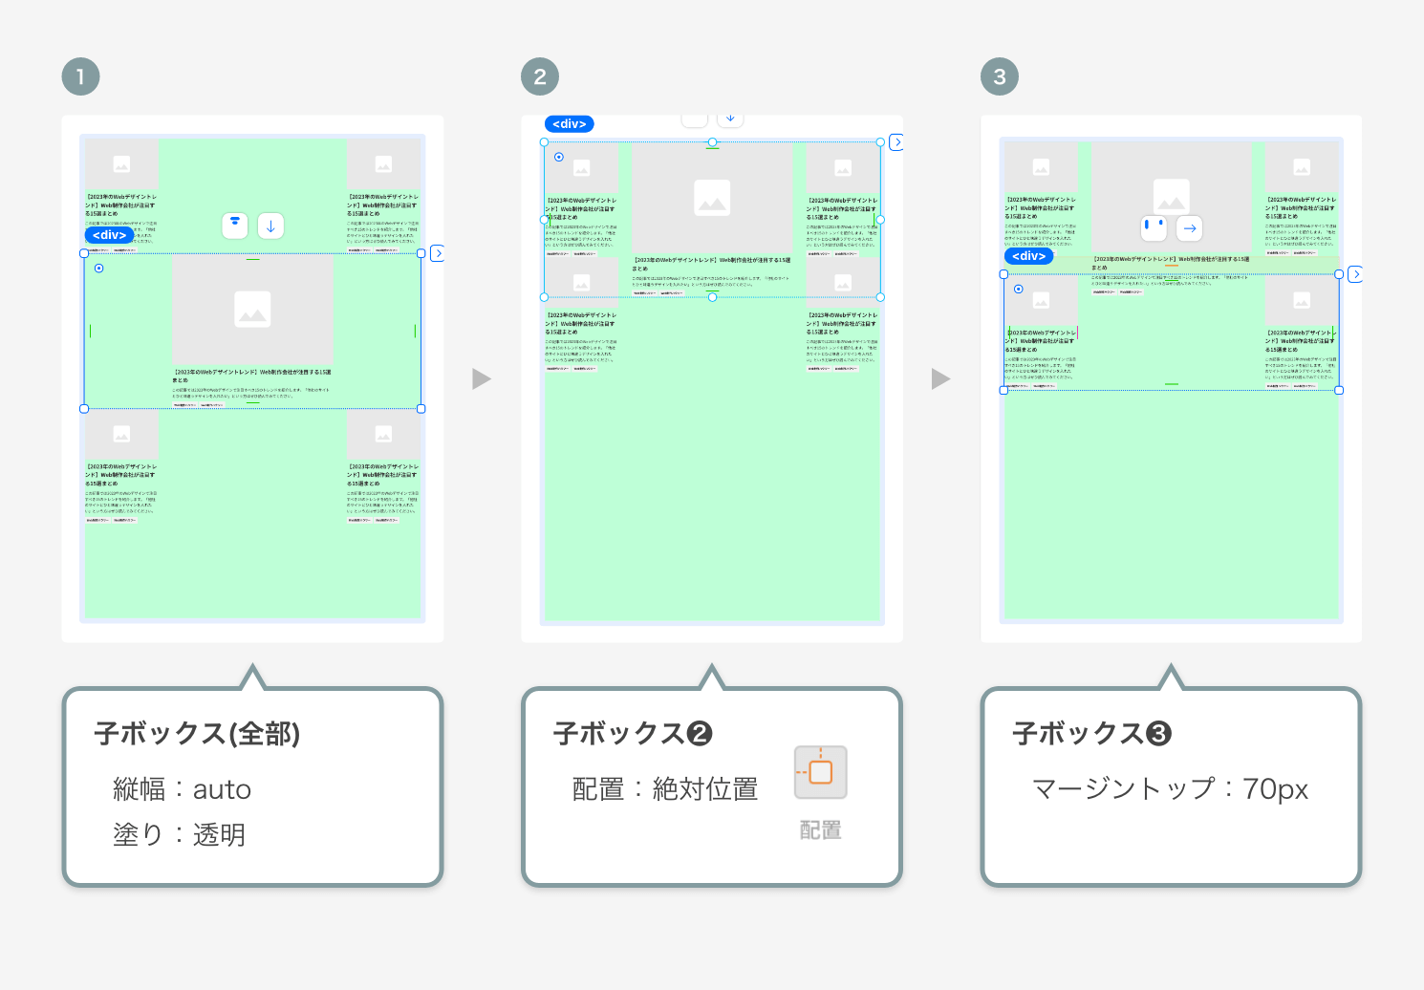The height and width of the screenshot is (990, 1424).
Task: Click the orange 配置 position icon
Action: pyautogui.click(x=820, y=772)
